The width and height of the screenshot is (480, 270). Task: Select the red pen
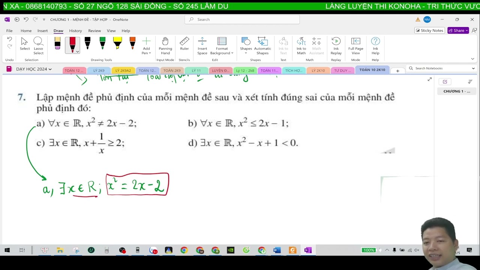coord(72,45)
